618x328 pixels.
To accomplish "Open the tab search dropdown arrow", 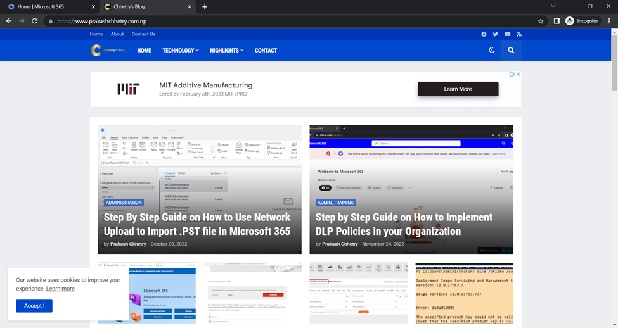I will click(x=553, y=6).
